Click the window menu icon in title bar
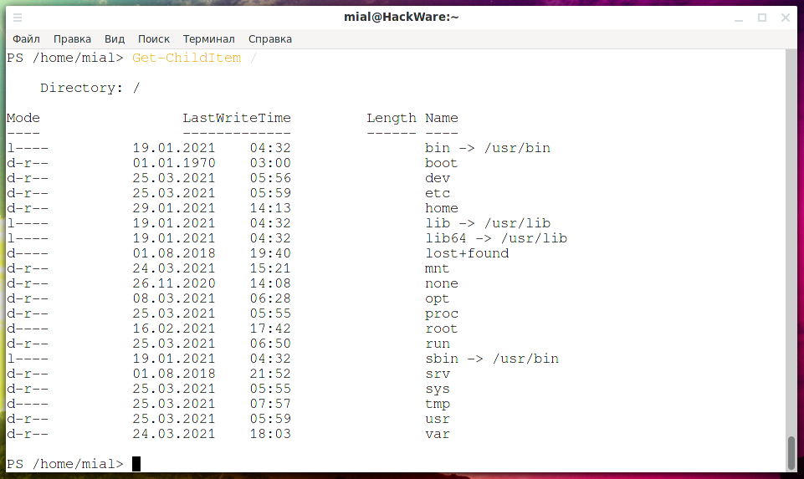804x479 pixels. 18,18
